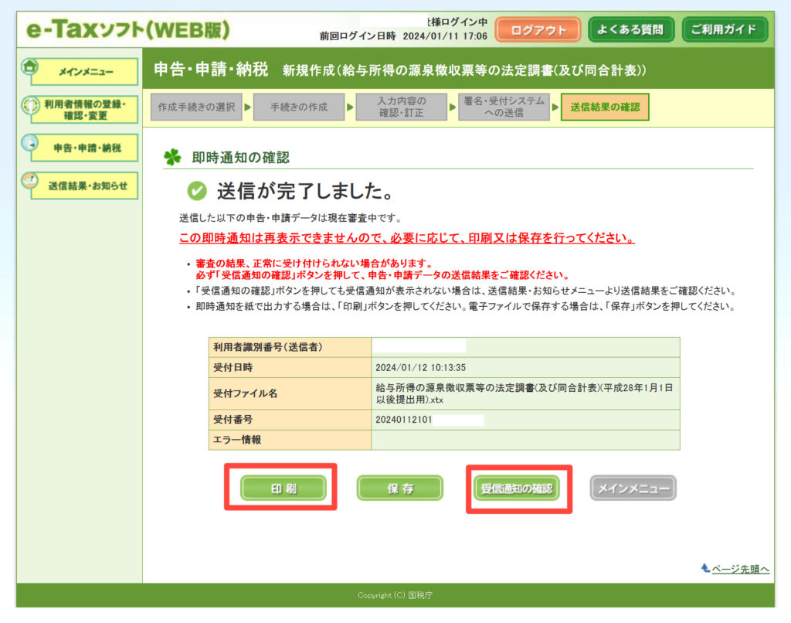Viewport: 791px width, 623px height.
Task: Click the icon beside 送信結果・お知らせ
Action: 30,182
